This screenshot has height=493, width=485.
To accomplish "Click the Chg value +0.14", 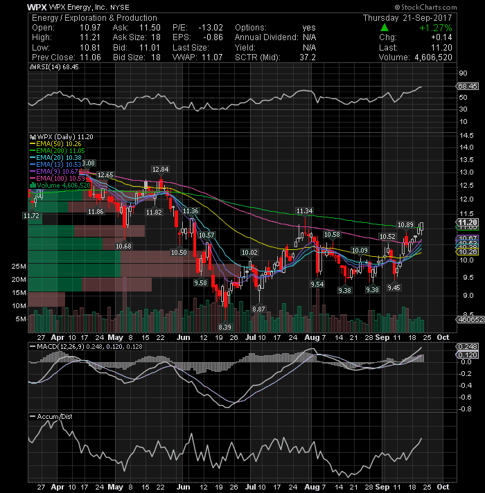I will pos(441,37).
